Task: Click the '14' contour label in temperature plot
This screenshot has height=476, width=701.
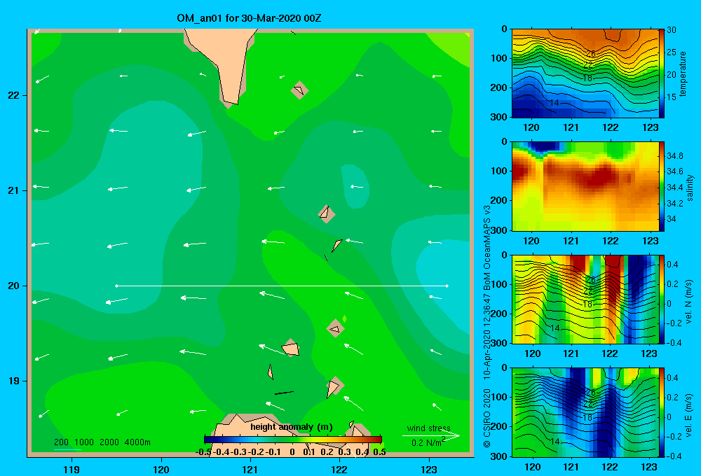Action: [x=554, y=103]
